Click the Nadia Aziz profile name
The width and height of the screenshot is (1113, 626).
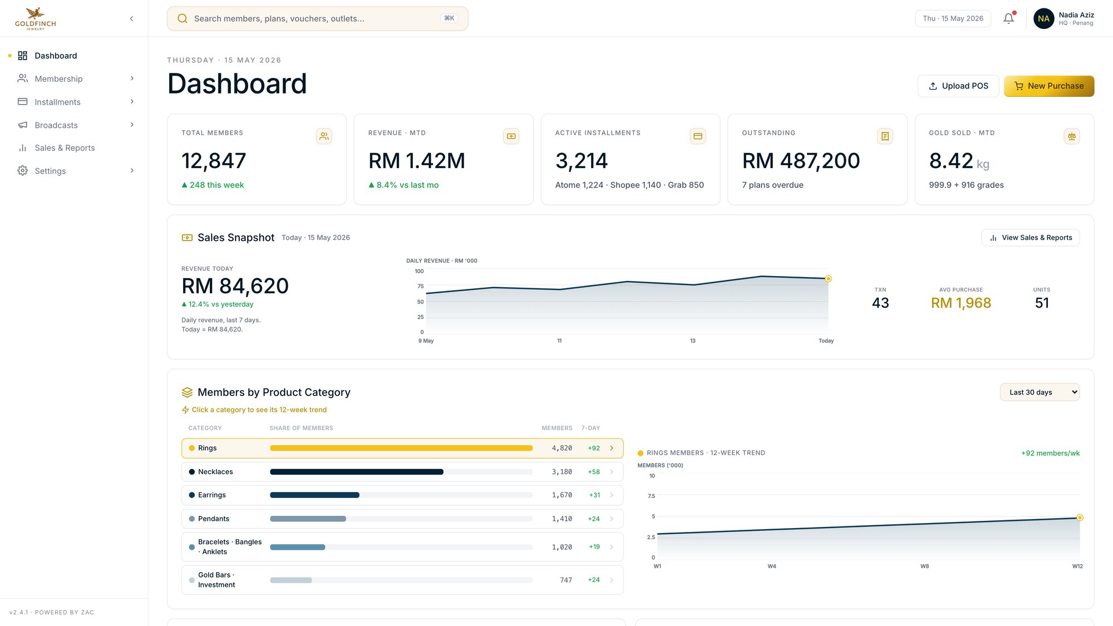click(x=1076, y=15)
